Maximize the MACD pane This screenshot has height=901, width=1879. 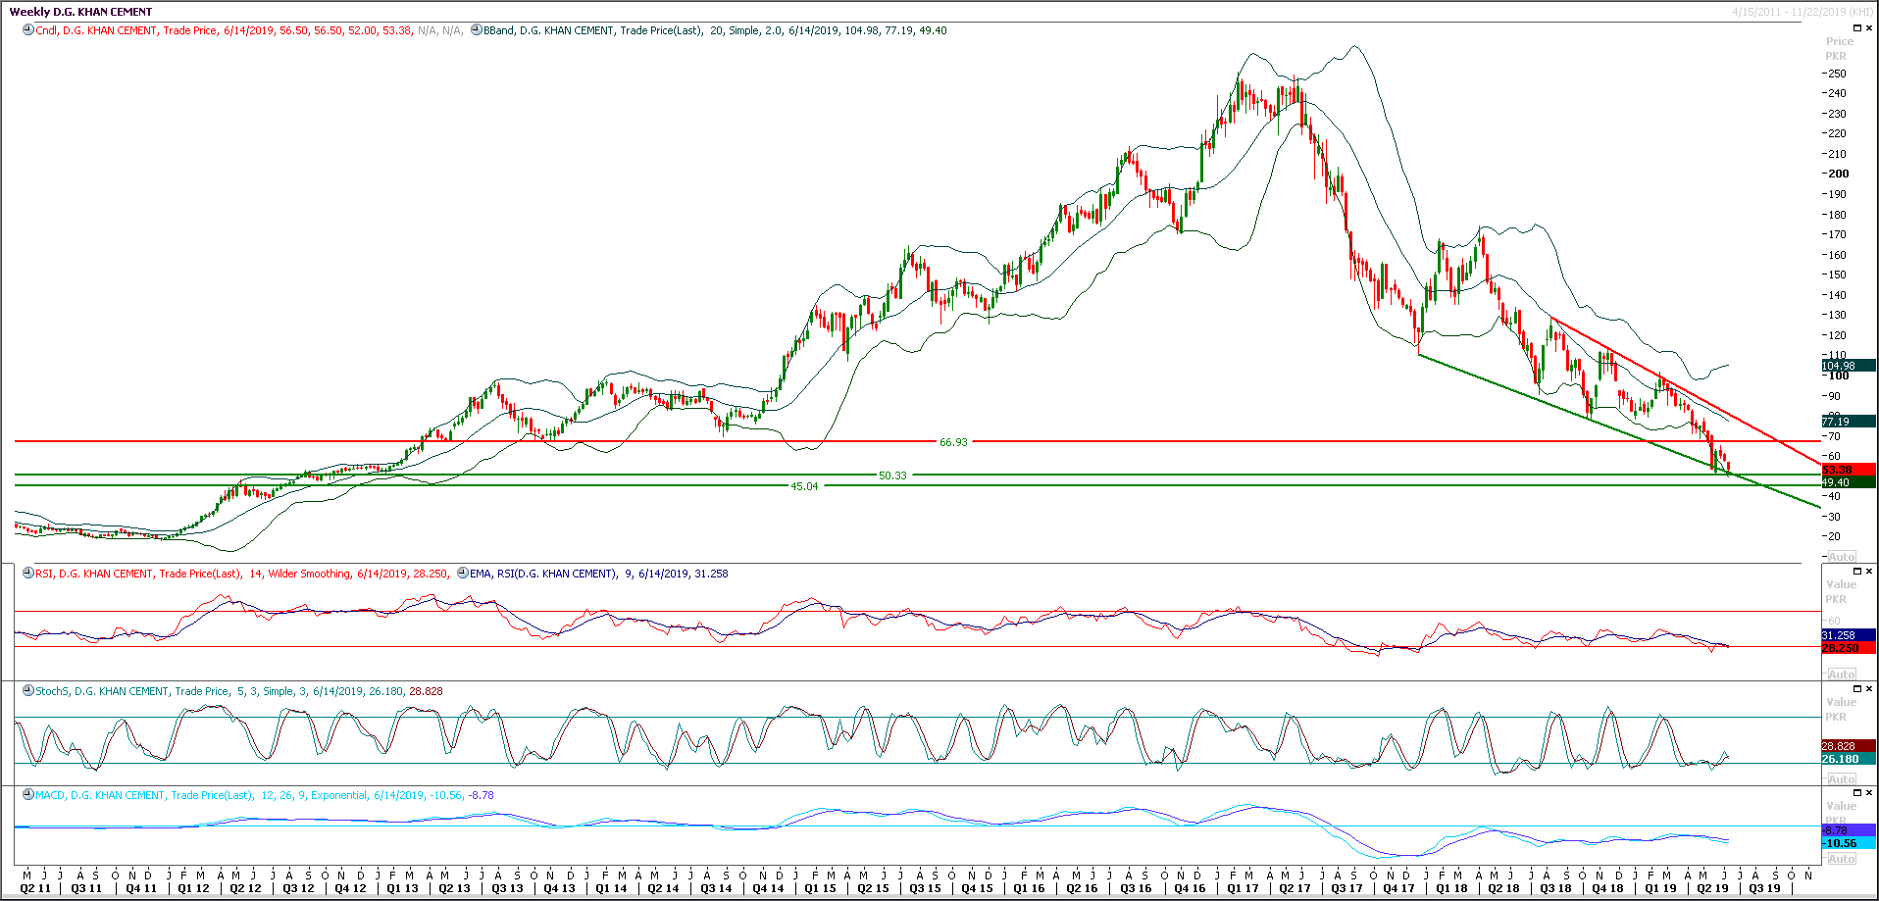coord(1856,792)
